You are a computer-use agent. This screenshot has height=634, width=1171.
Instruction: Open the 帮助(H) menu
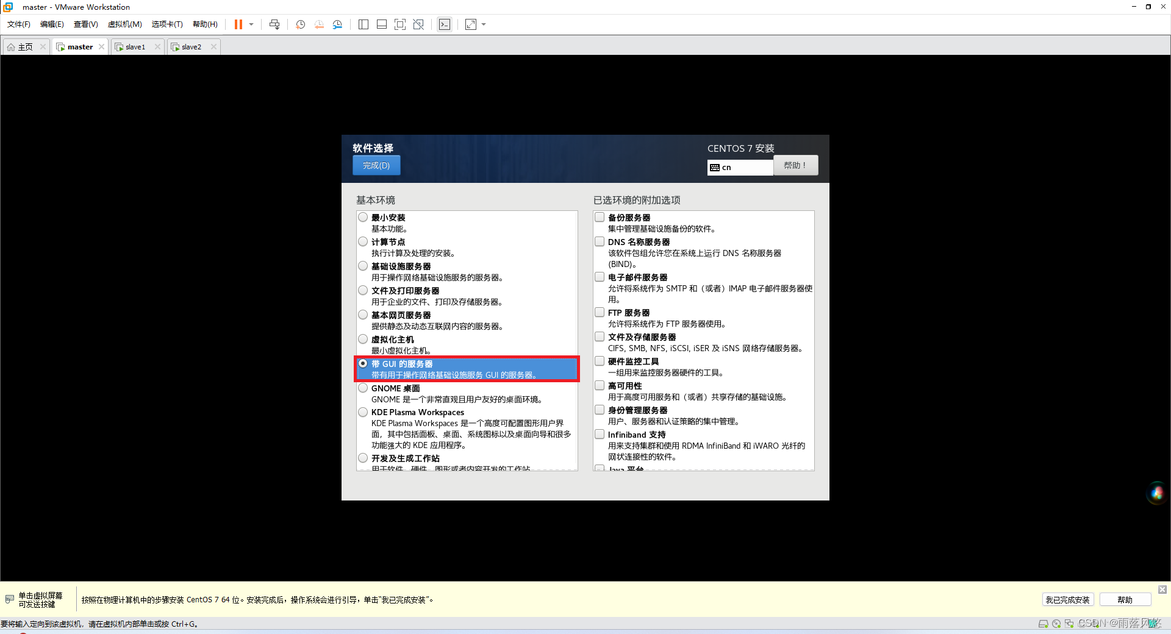coord(205,24)
